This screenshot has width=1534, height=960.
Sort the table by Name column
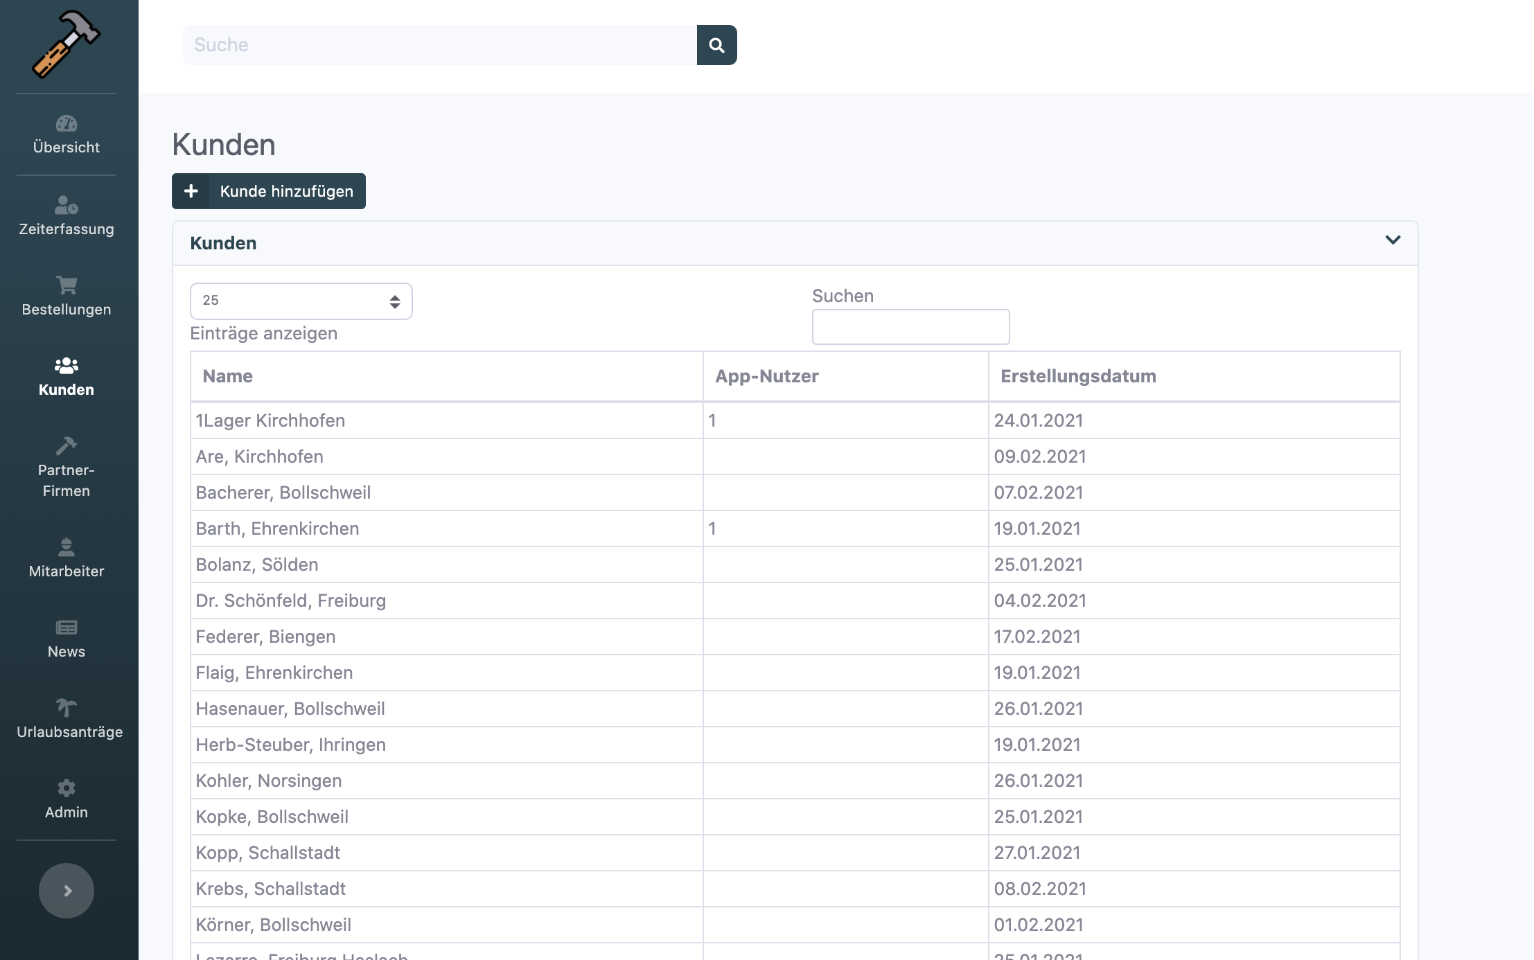pyautogui.click(x=227, y=376)
